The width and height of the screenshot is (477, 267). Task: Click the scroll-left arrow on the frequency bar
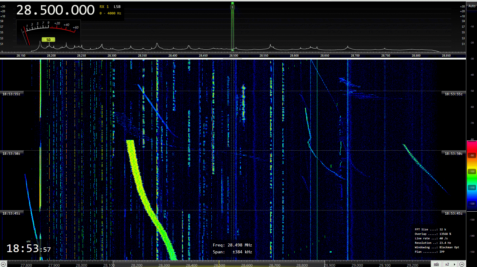3,264
